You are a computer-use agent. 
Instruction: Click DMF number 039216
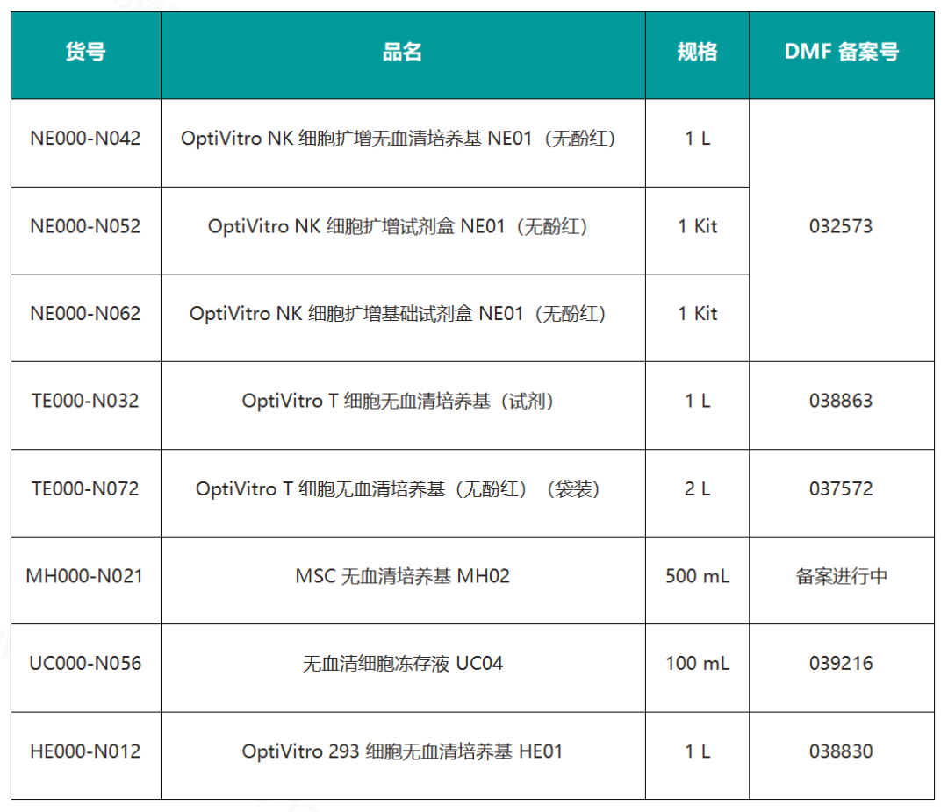coord(841,664)
